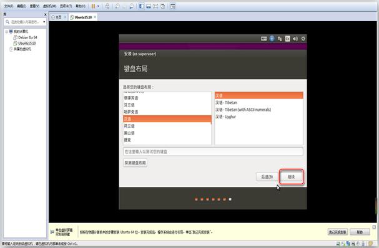This screenshot has width=379, height=248.
Task: Open the power options dropdown arrow next to pause
Action: pyautogui.click(x=98, y=6)
